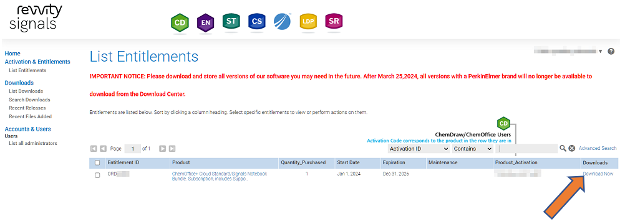The width and height of the screenshot is (625, 224).
Task: Expand the user account dropdown arrow
Action: (x=600, y=51)
